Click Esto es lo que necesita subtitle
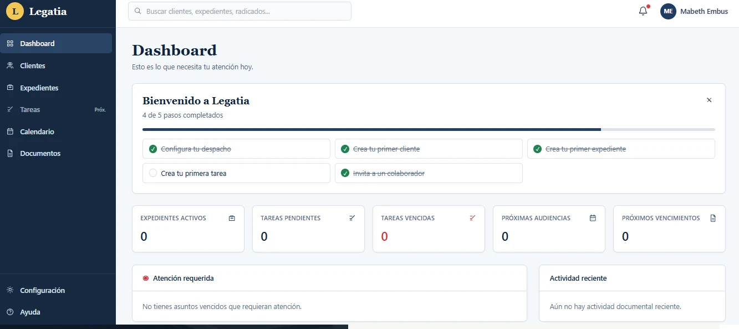This screenshot has height=329, width=739. (x=192, y=67)
